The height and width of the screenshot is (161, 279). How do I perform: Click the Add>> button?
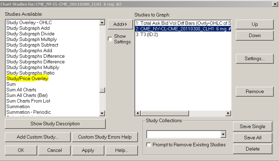pyautogui.click(x=120, y=24)
